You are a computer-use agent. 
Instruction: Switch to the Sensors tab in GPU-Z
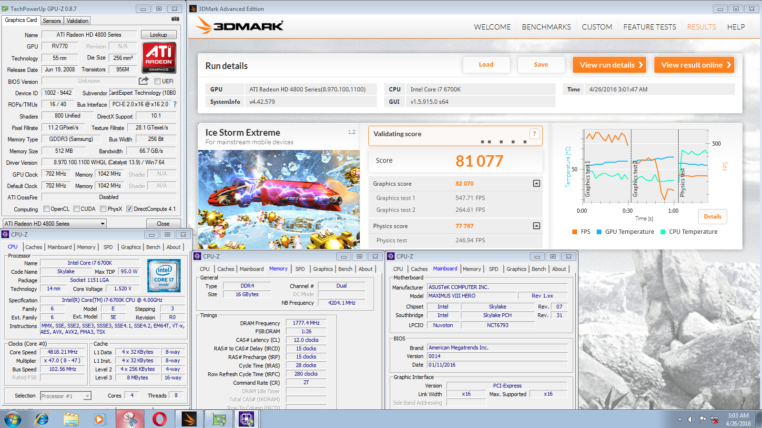pyautogui.click(x=51, y=21)
